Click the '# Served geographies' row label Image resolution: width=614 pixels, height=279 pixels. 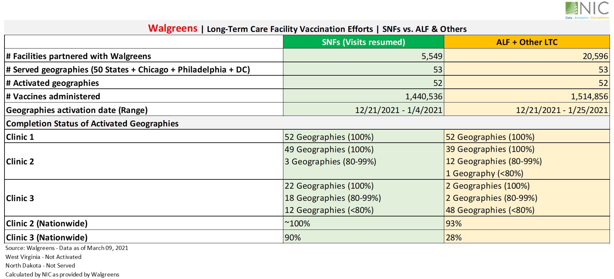[x=128, y=70]
